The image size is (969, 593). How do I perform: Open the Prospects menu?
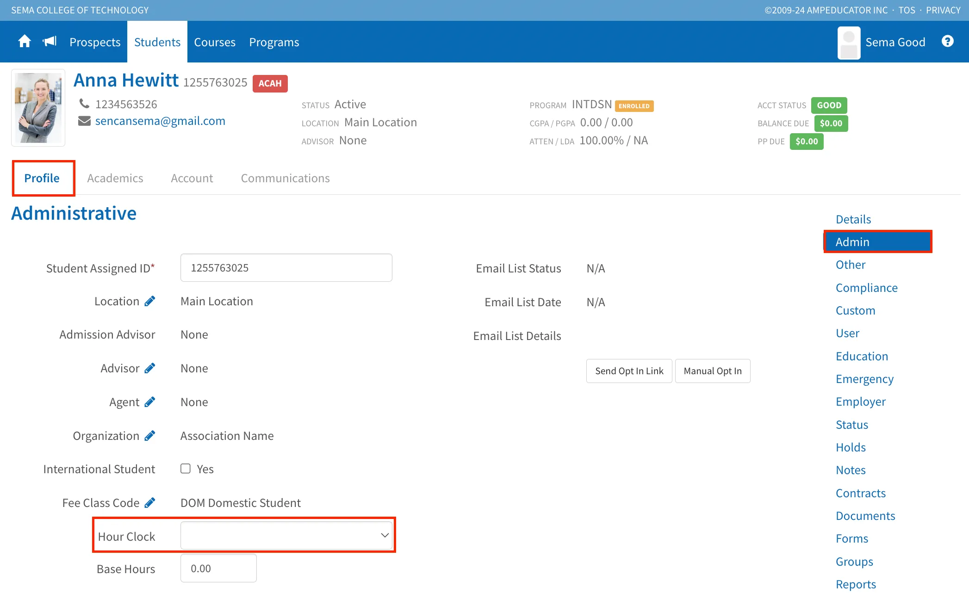click(95, 42)
